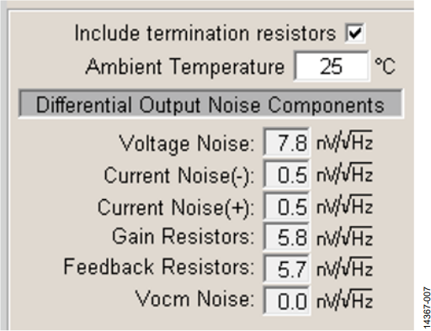
Task: Click the Current Noise(+) label
Action: click(176, 208)
